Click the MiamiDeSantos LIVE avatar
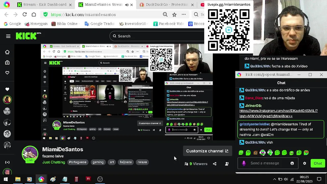The width and height of the screenshot is (327, 184). tap(30, 155)
